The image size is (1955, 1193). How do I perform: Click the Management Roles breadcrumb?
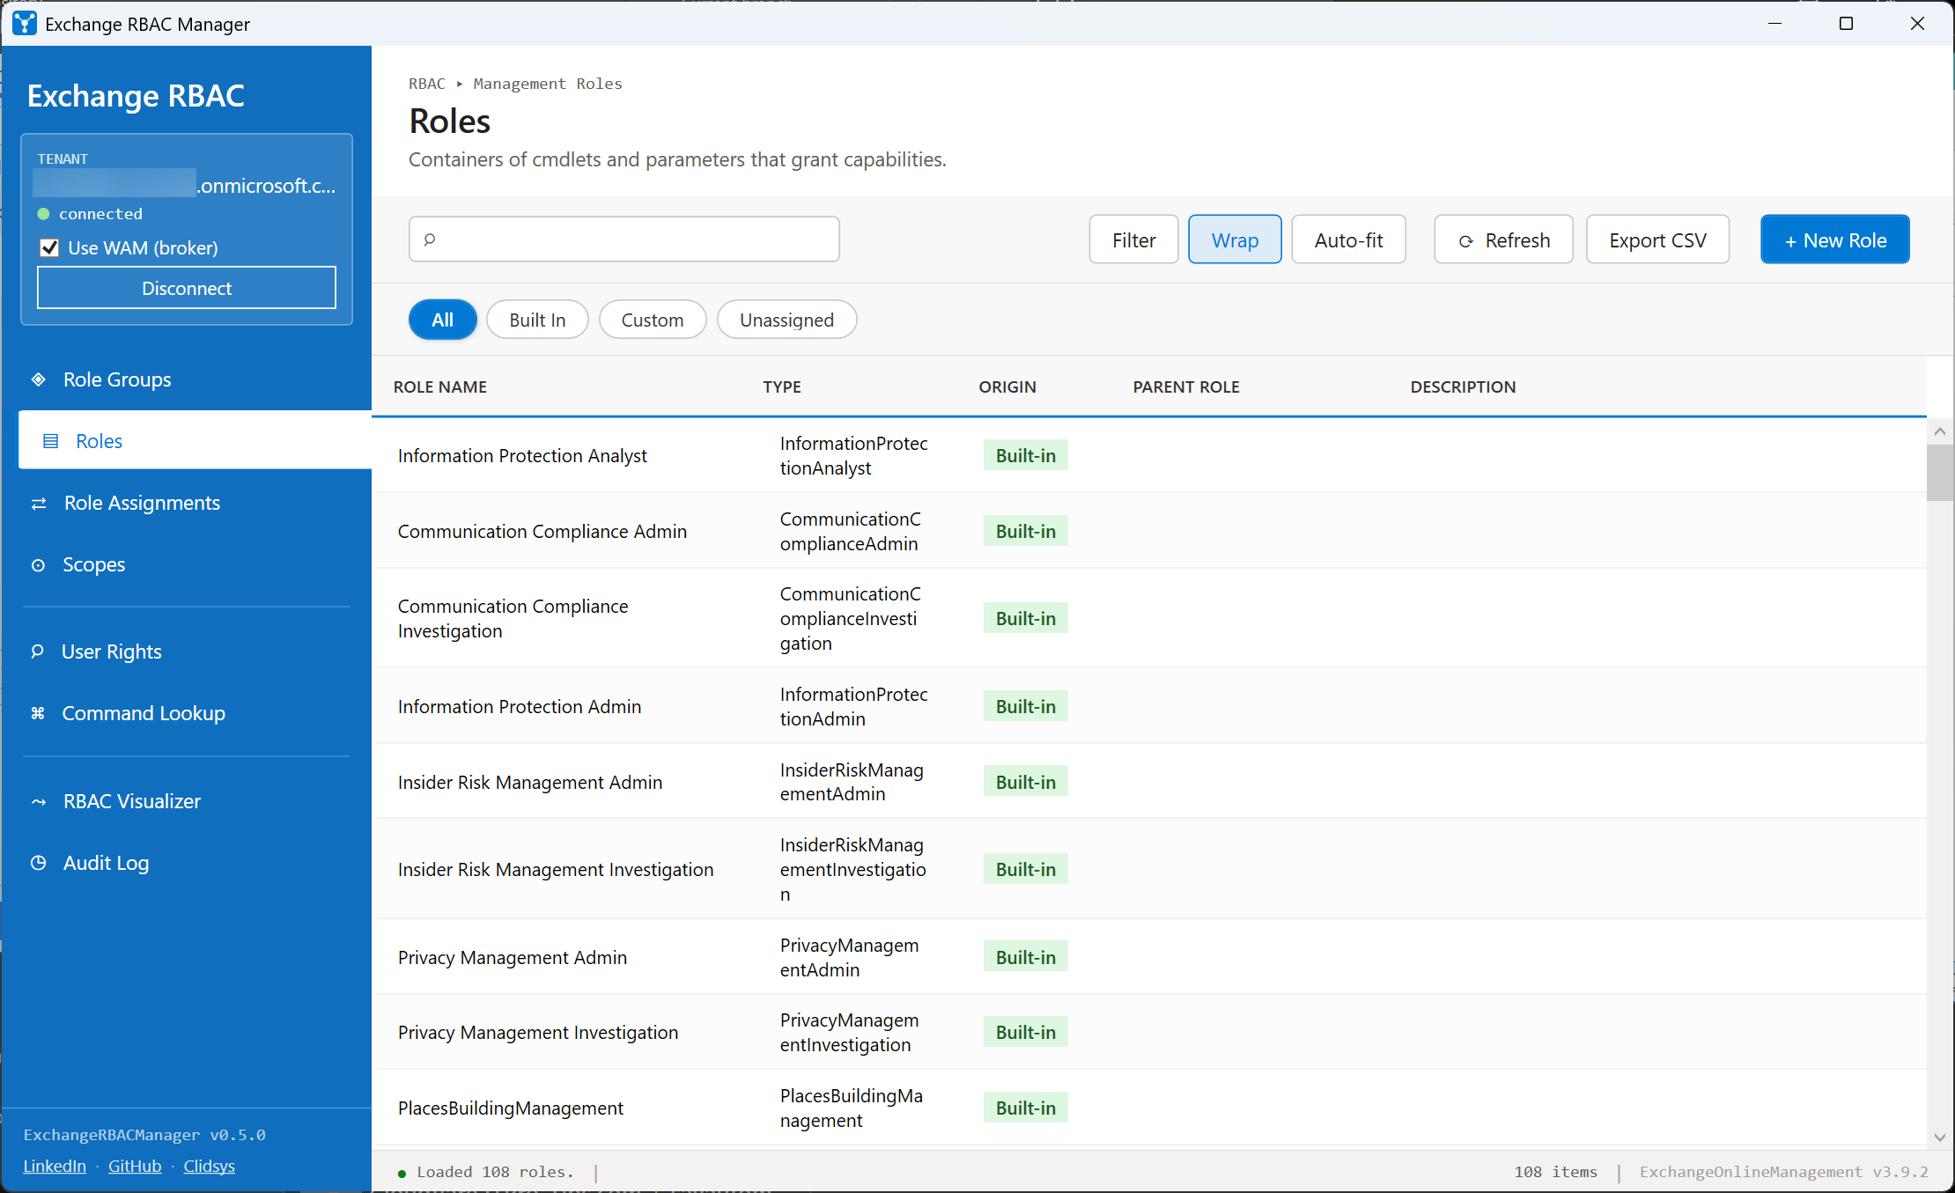click(x=548, y=84)
